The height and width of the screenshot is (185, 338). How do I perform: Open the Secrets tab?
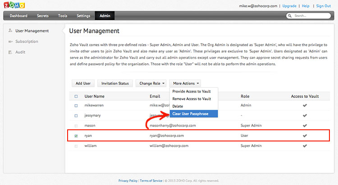tap(43, 16)
